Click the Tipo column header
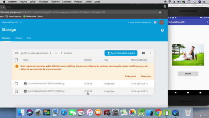Screen dimensions: 209x118 point(106,60)
